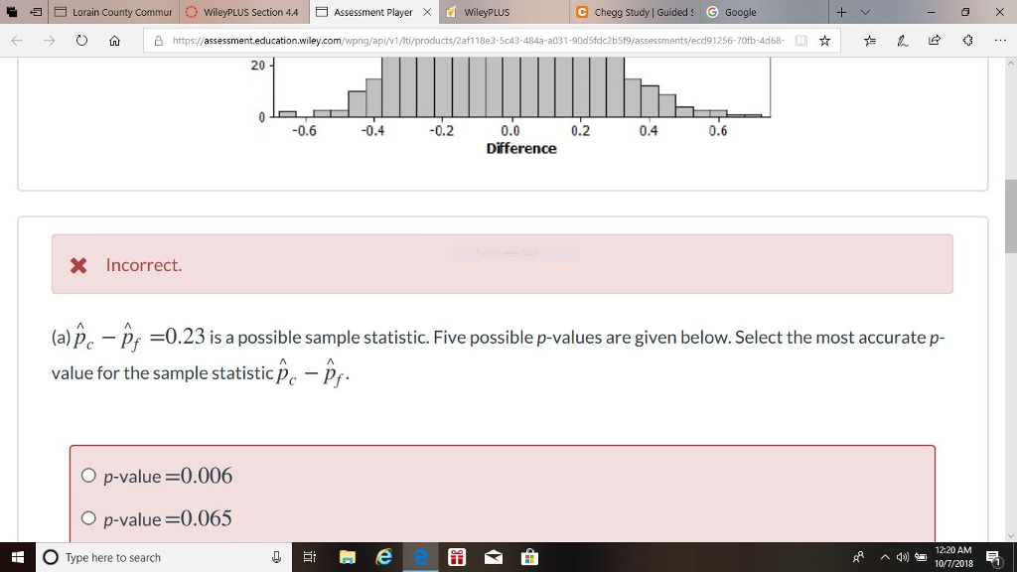This screenshot has height=572, width=1017.
Task: Add this page to favorites
Action: [824, 40]
